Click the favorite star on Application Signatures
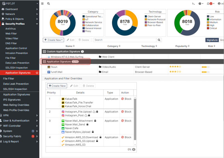 point(37,73)
